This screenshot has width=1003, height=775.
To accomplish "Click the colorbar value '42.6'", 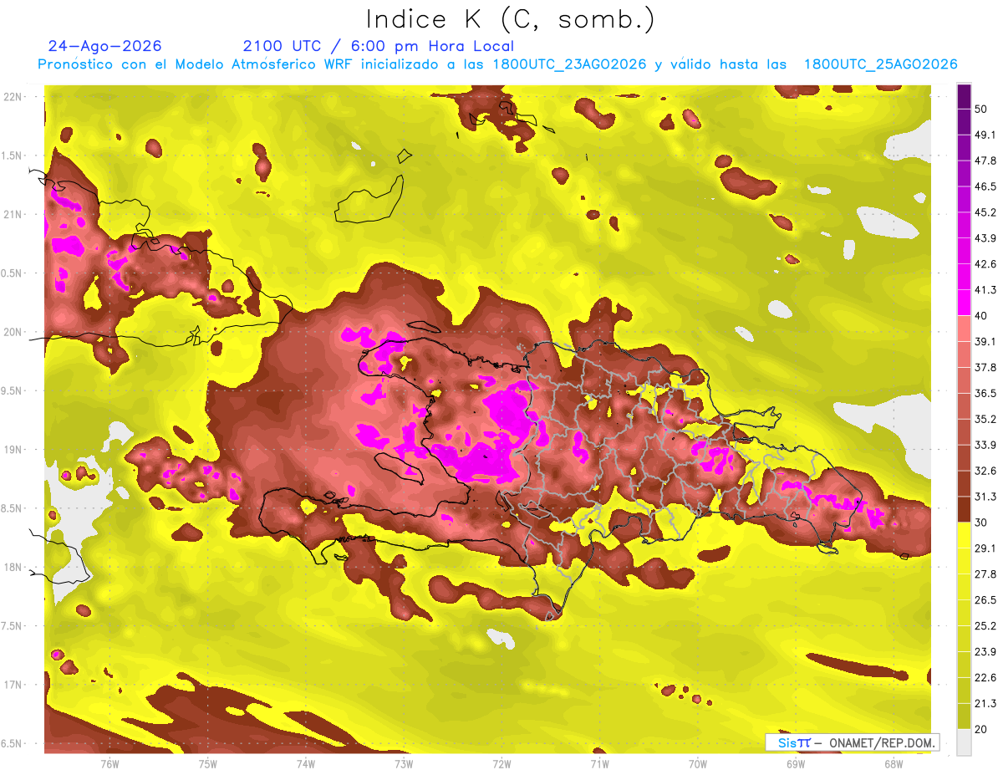I will coord(985,264).
